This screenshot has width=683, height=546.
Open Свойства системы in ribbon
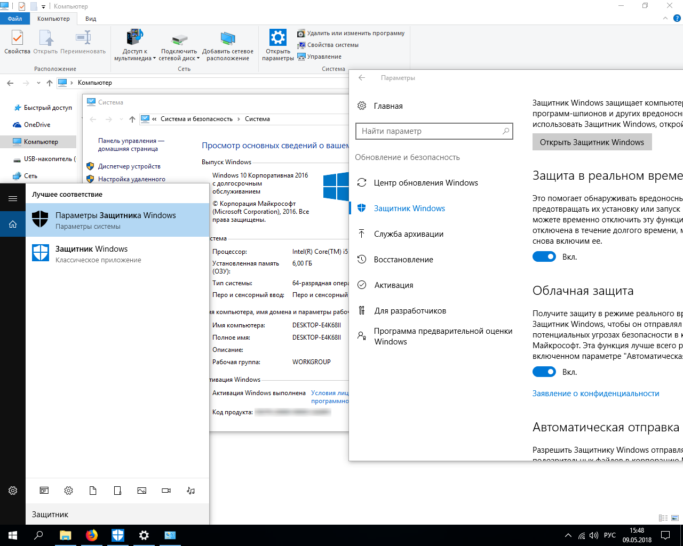pos(328,45)
